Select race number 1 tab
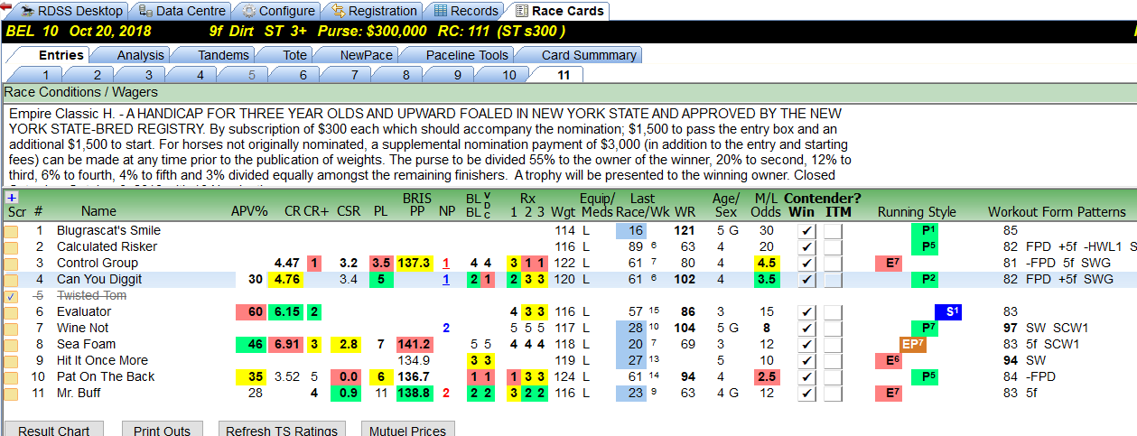Viewport: 1137px width, 436px height. tap(45, 75)
